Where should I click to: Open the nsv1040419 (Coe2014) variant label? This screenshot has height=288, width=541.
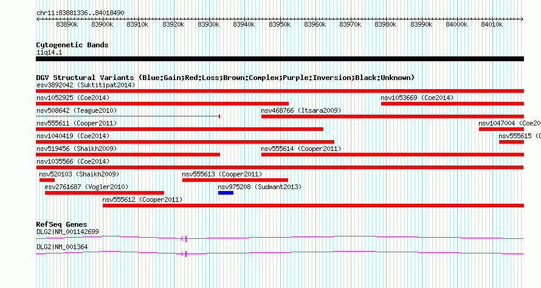(73, 136)
